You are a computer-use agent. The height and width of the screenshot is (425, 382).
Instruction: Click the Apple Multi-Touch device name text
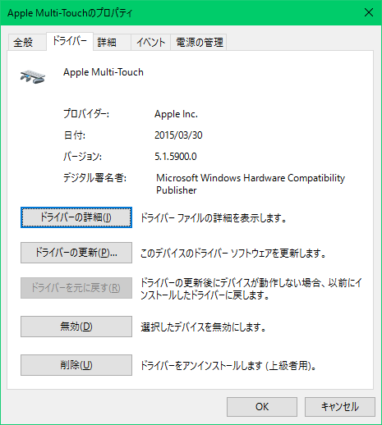(x=104, y=72)
